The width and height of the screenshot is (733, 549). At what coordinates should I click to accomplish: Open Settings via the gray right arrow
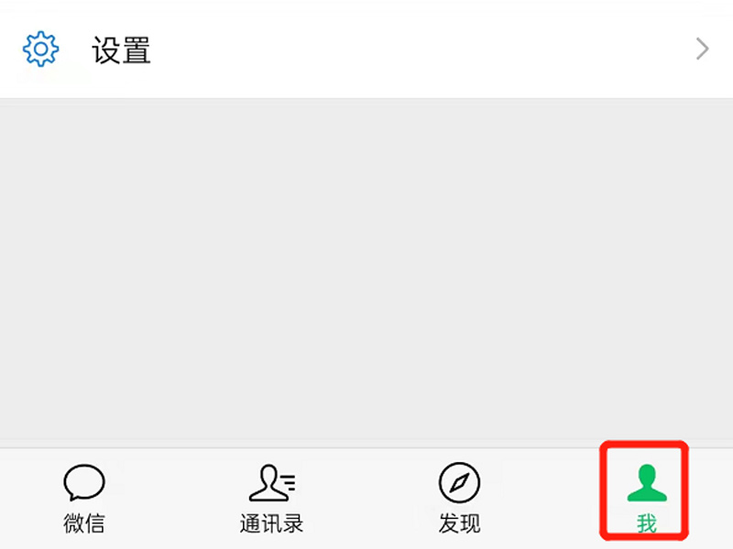tap(702, 48)
